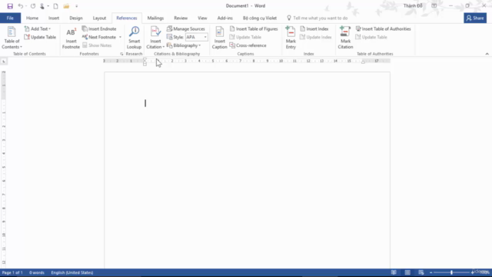Switch to the View tab

[x=202, y=18]
